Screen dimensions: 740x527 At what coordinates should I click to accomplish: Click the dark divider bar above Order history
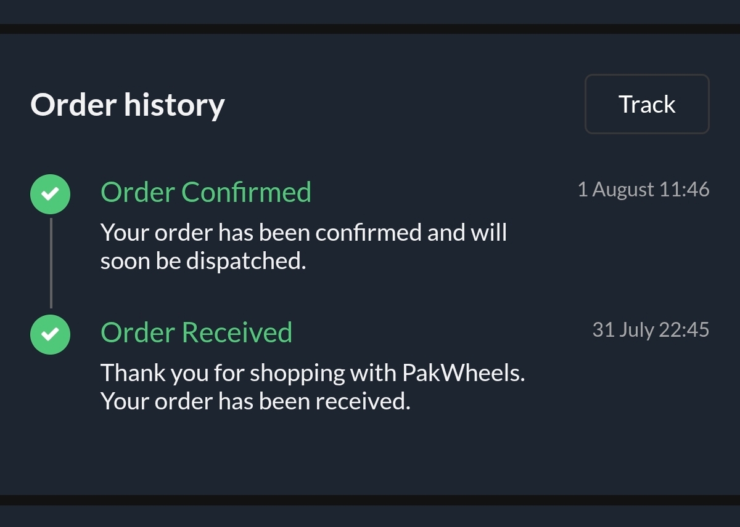click(x=370, y=29)
